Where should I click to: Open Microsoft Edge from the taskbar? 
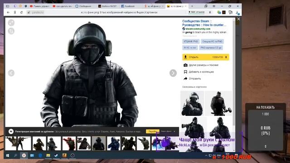[40, 156]
